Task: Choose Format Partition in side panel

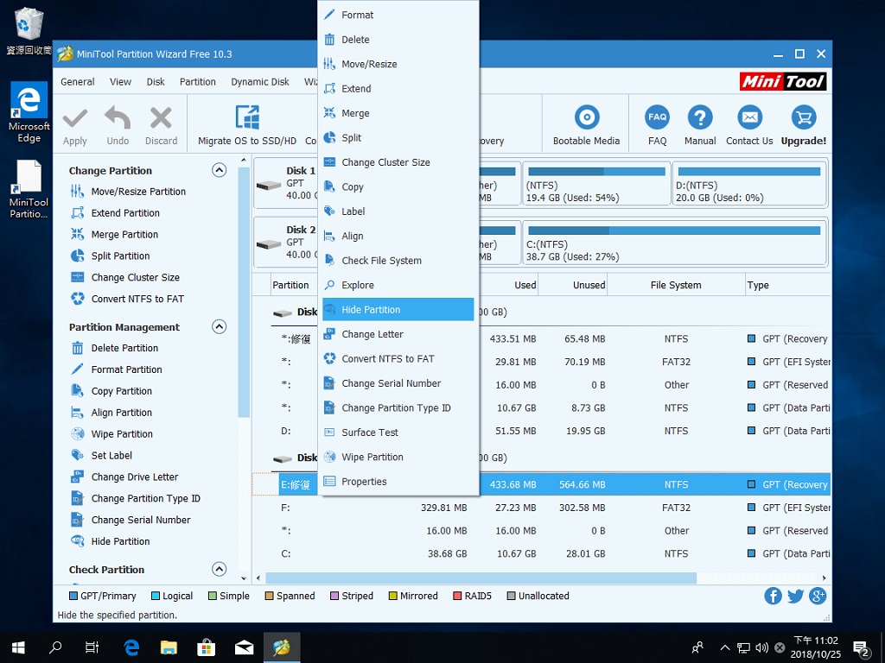Action: [117, 369]
